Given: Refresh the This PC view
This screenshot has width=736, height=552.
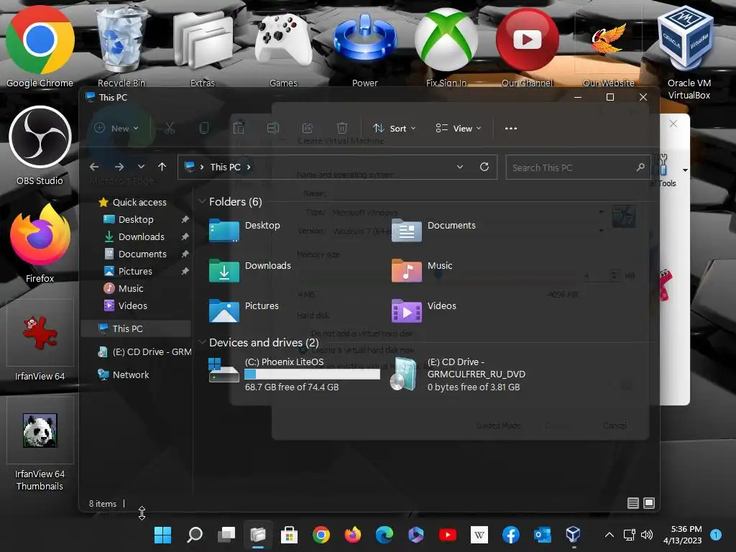Looking at the screenshot, I should coord(484,167).
